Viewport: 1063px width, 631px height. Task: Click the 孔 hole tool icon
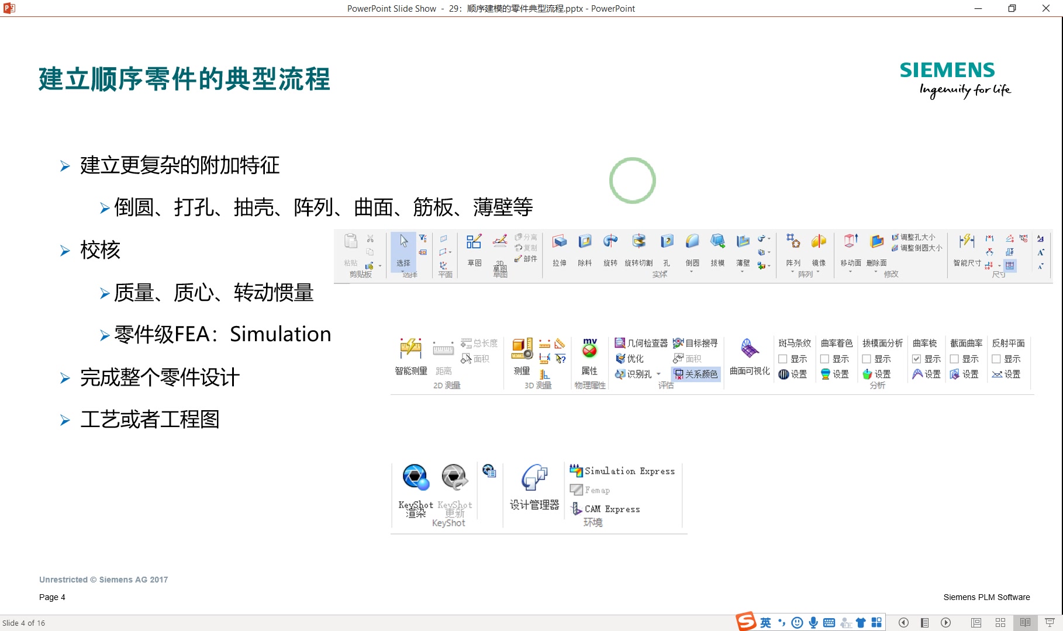point(667,241)
